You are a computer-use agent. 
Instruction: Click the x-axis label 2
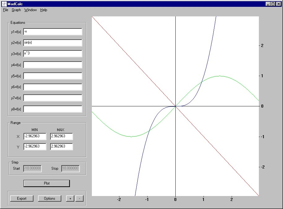tap(231, 199)
